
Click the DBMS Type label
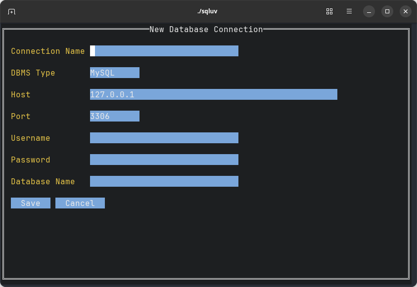pos(33,73)
